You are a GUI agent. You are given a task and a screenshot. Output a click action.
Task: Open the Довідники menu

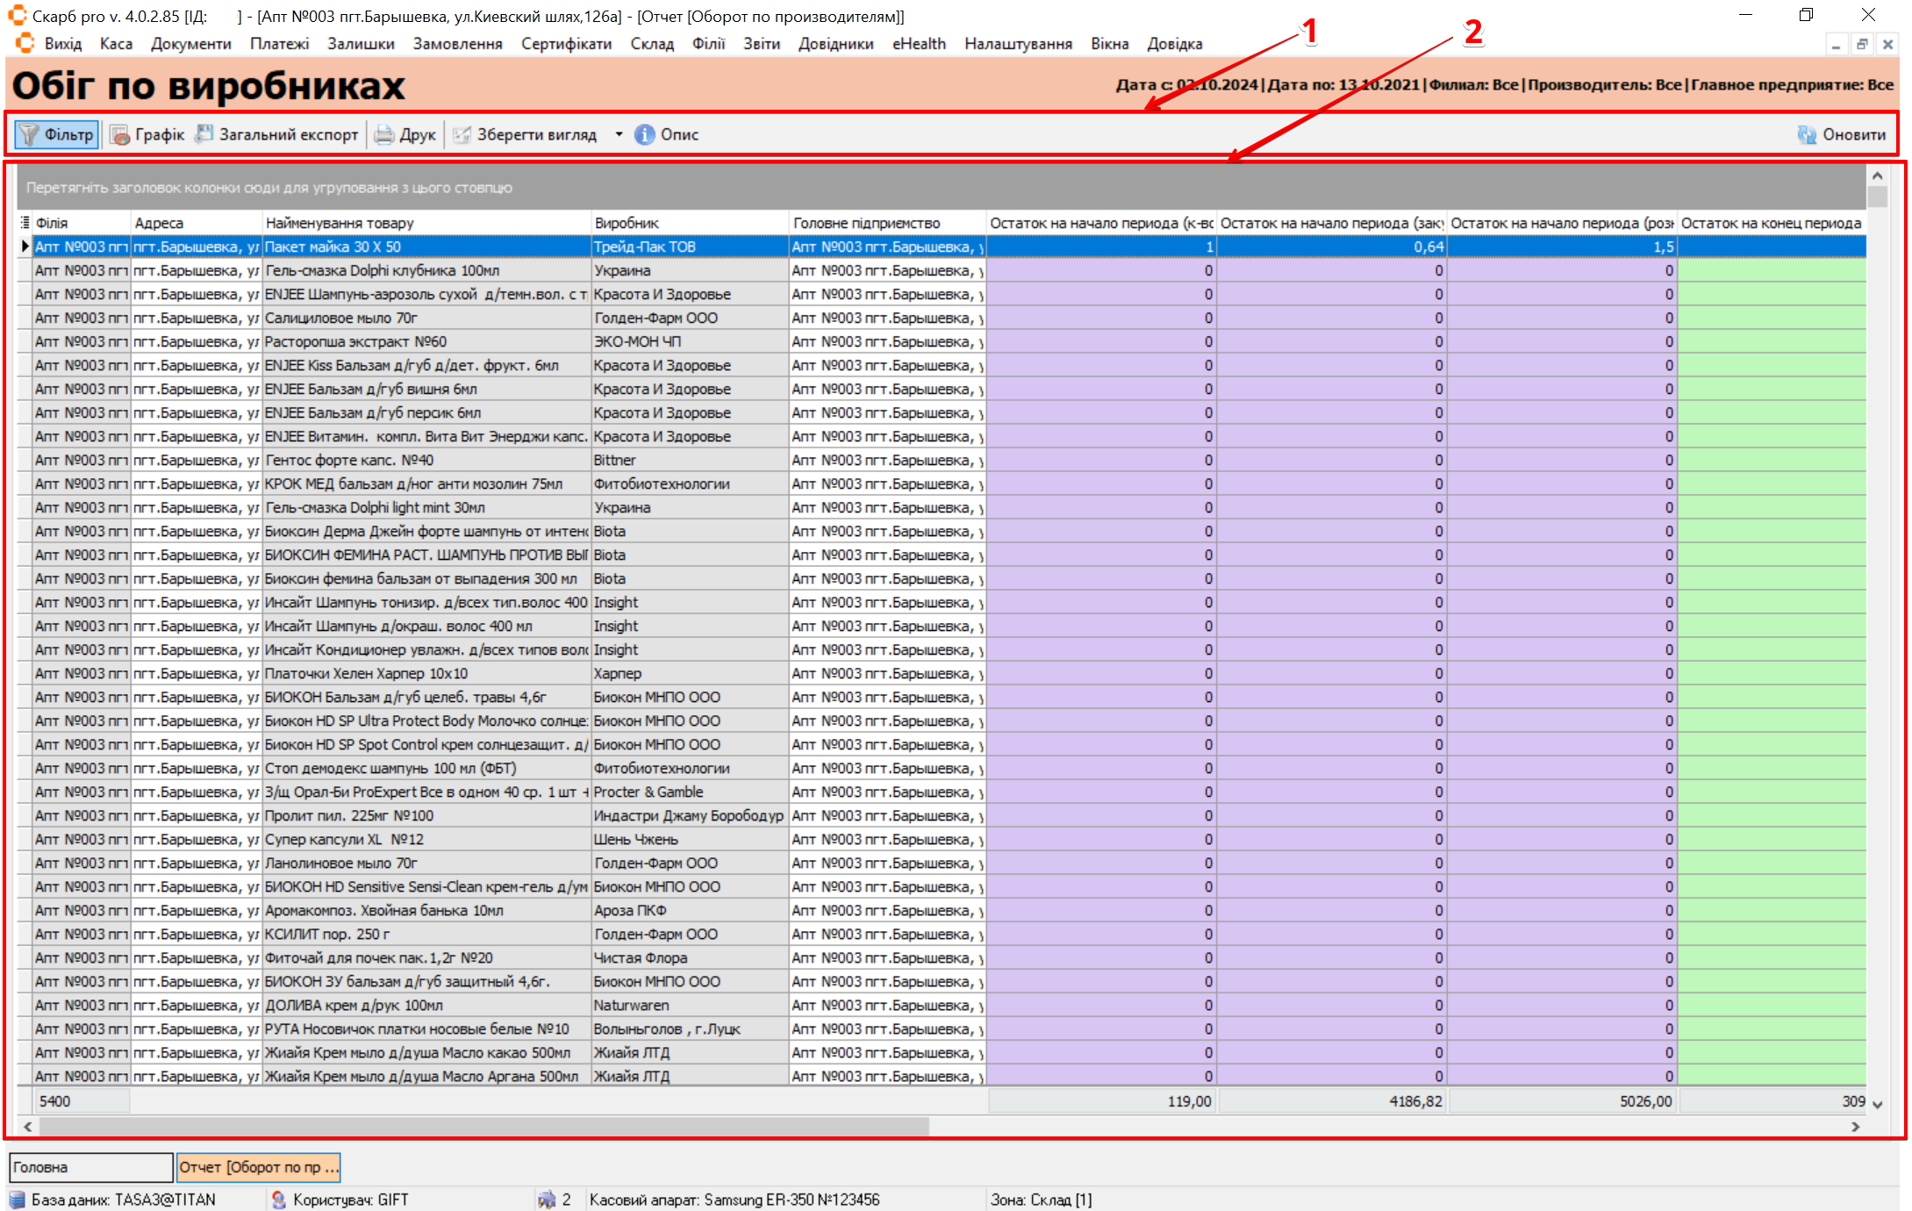[x=835, y=44]
